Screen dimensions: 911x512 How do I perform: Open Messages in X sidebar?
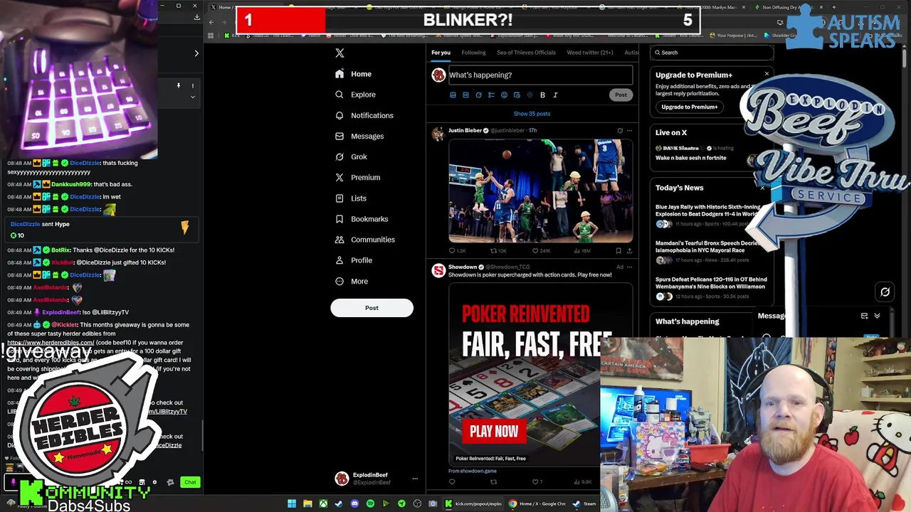[x=359, y=136]
